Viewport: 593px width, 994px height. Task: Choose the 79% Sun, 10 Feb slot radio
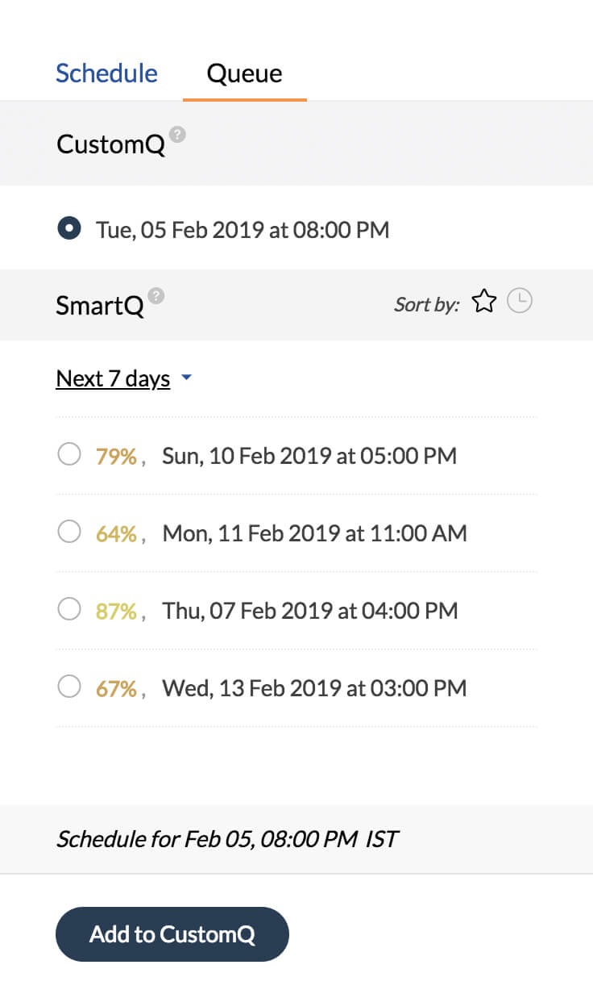pos(69,455)
